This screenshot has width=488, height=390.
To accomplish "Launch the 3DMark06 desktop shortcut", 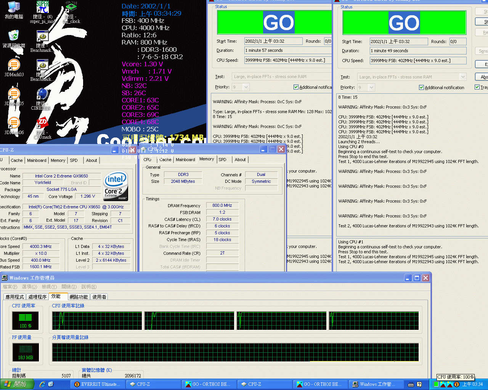I will coord(14,126).
